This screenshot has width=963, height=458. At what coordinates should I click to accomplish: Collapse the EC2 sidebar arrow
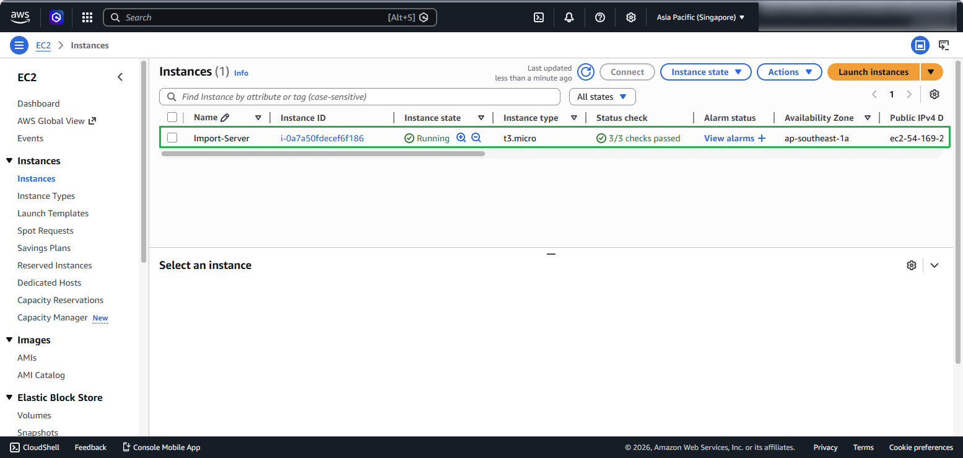click(120, 77)
